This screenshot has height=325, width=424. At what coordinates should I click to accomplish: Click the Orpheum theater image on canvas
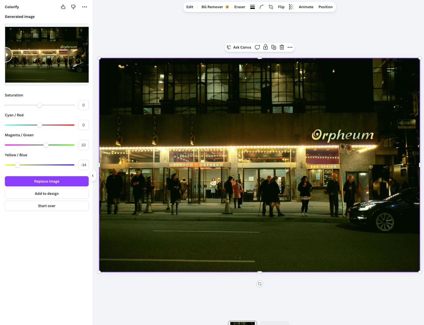coord(259,165)
